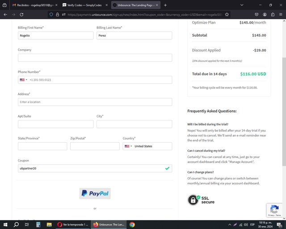Show hidden system tray icons
This screenshot has height=229, width=286.
click(230, 225)
